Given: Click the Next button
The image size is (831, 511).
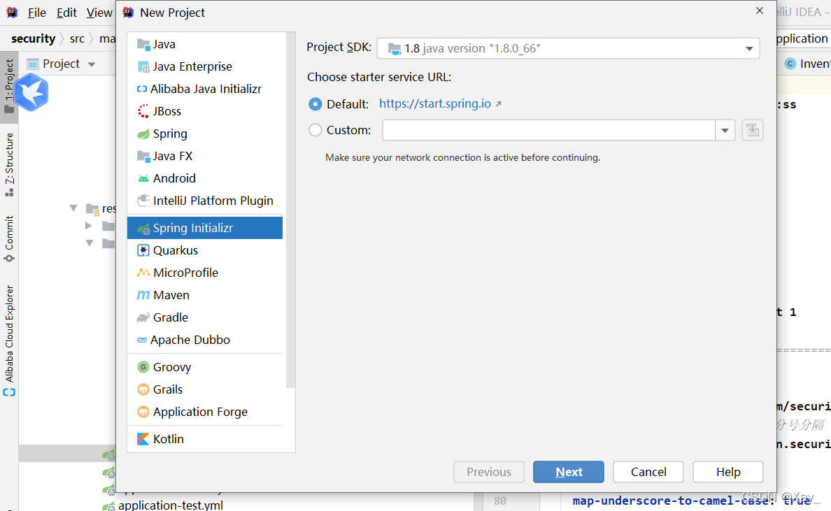Looking at the screenshot, I should [x=569, y=472].
